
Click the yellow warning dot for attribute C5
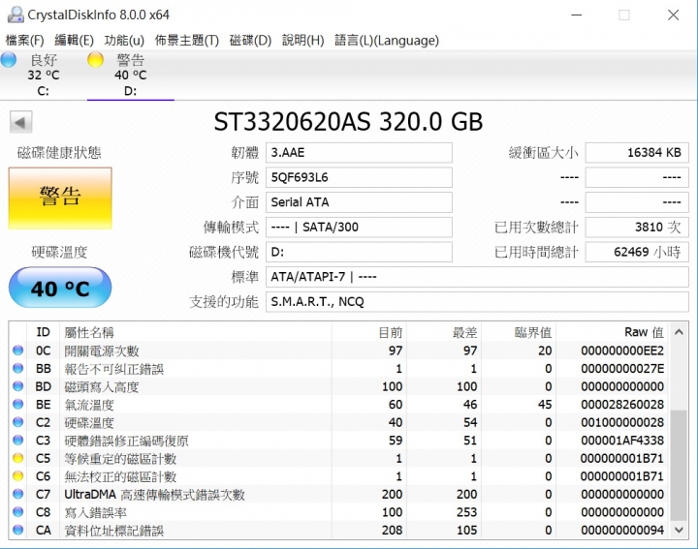click(17, 458)
